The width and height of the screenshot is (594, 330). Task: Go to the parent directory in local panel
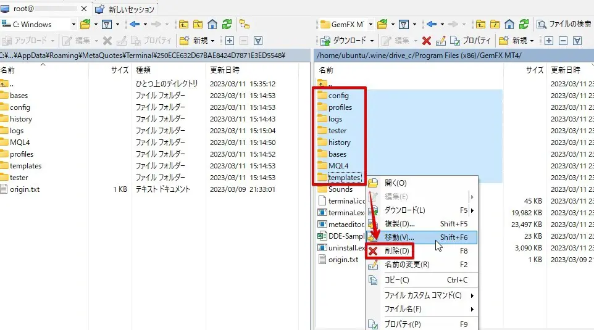pos(183,25)
